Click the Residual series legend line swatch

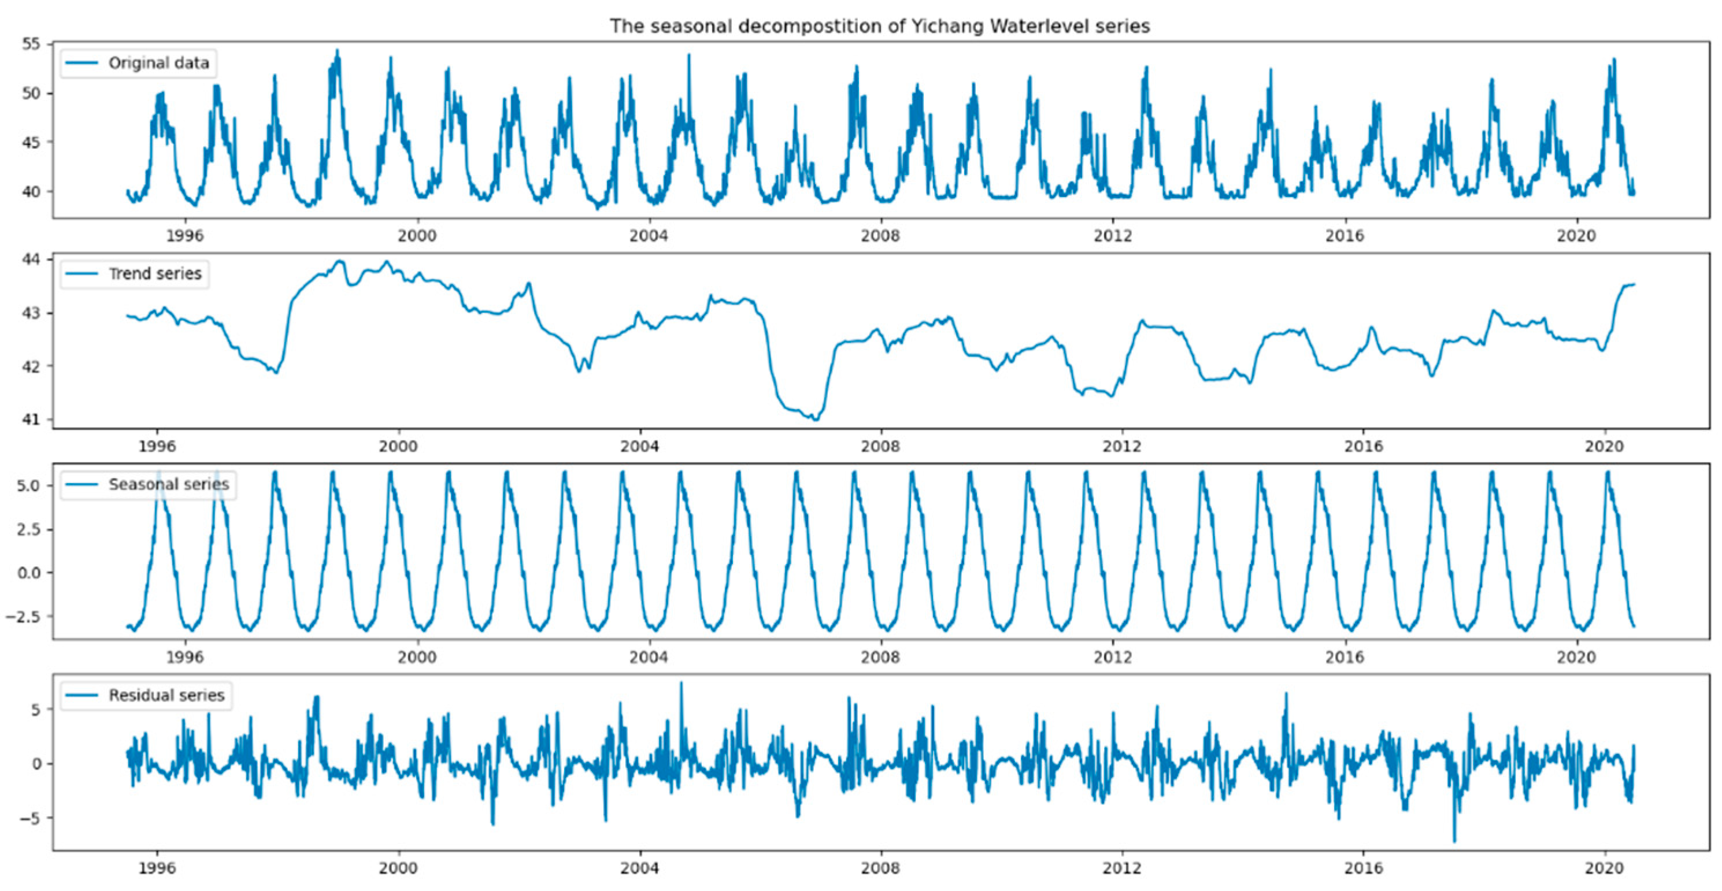coord(82,695)
